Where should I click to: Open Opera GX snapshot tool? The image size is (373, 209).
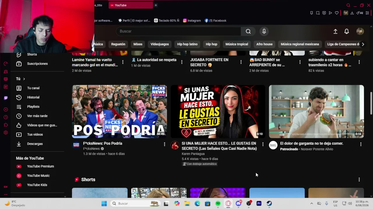(x=318, y=13)
